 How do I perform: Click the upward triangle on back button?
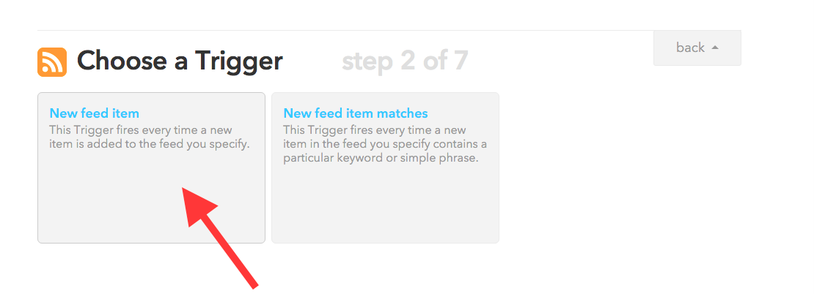coord(715,48)
